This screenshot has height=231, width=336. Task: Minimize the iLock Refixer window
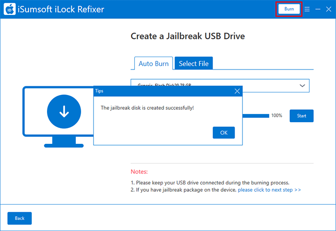[x=318, y=9]
